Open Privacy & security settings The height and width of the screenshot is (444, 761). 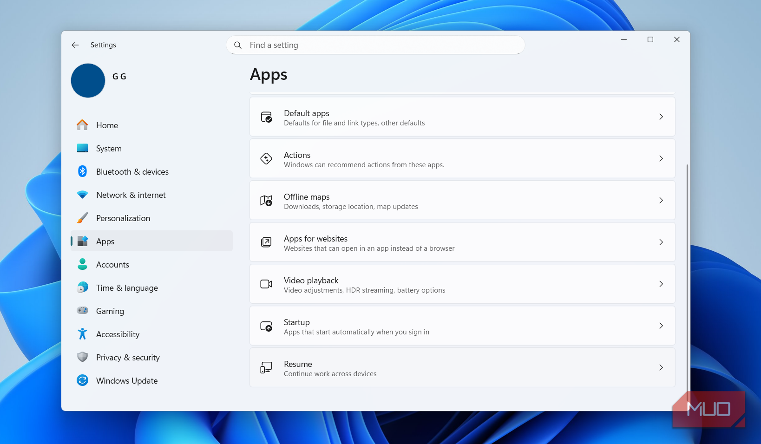[x=151, y=357]
